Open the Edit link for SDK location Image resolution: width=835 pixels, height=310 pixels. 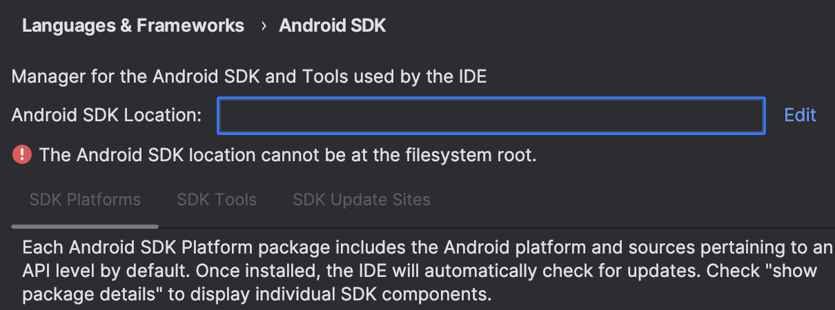tap(800, 115)
